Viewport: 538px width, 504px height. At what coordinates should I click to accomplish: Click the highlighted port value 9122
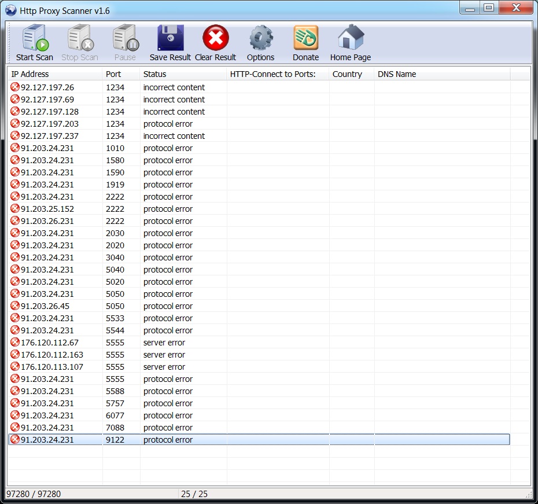click(115, 440)
